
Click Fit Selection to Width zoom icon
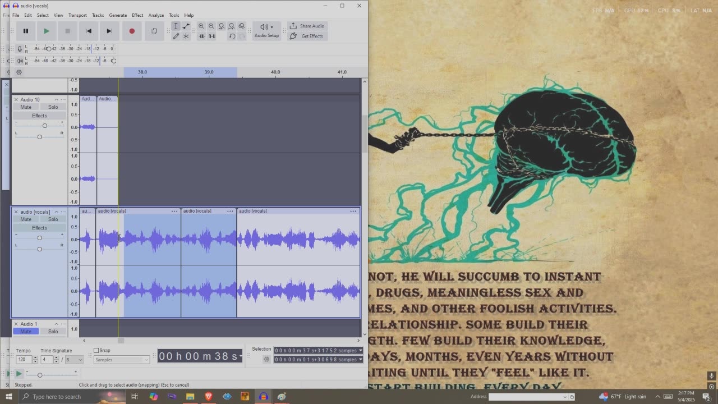(x=222, y=26)
